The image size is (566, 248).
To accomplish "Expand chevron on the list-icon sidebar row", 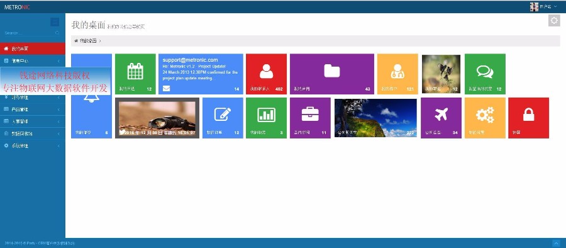I will pos(58,60).
